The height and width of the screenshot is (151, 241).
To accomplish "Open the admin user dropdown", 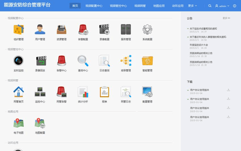I will click(x=222, y=6).
